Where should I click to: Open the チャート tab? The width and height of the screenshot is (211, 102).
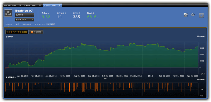click(x=9, y=24)
